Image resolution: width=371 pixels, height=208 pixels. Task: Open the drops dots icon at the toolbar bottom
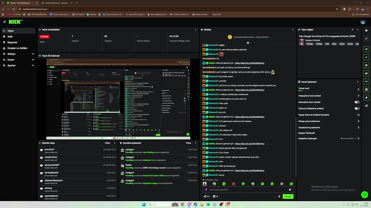pyautogui.click(x=366, y=106)
